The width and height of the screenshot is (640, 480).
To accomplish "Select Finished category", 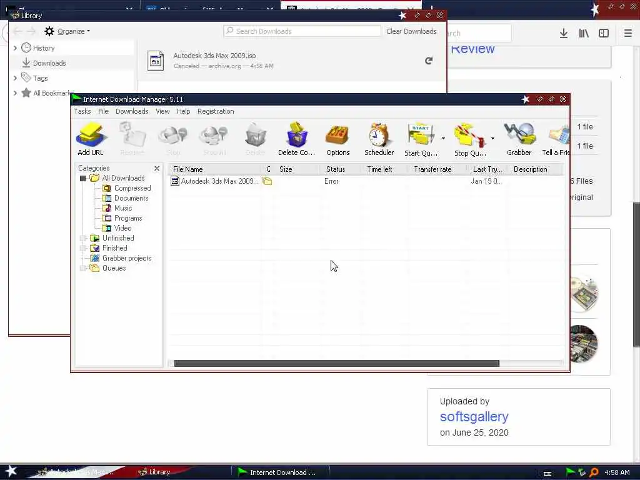I will (109, 248).
